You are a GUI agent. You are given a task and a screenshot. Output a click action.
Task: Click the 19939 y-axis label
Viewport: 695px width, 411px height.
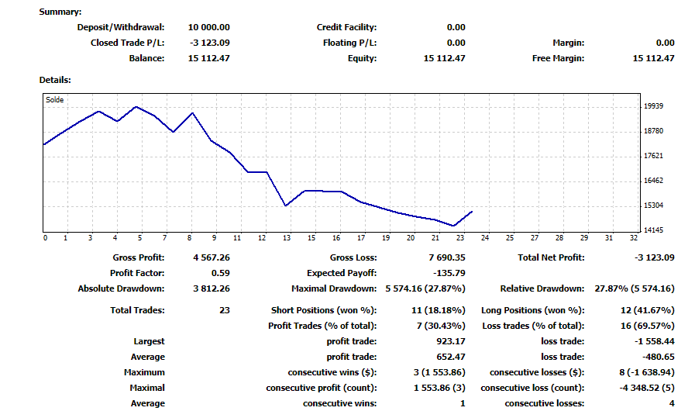[653, 106]
